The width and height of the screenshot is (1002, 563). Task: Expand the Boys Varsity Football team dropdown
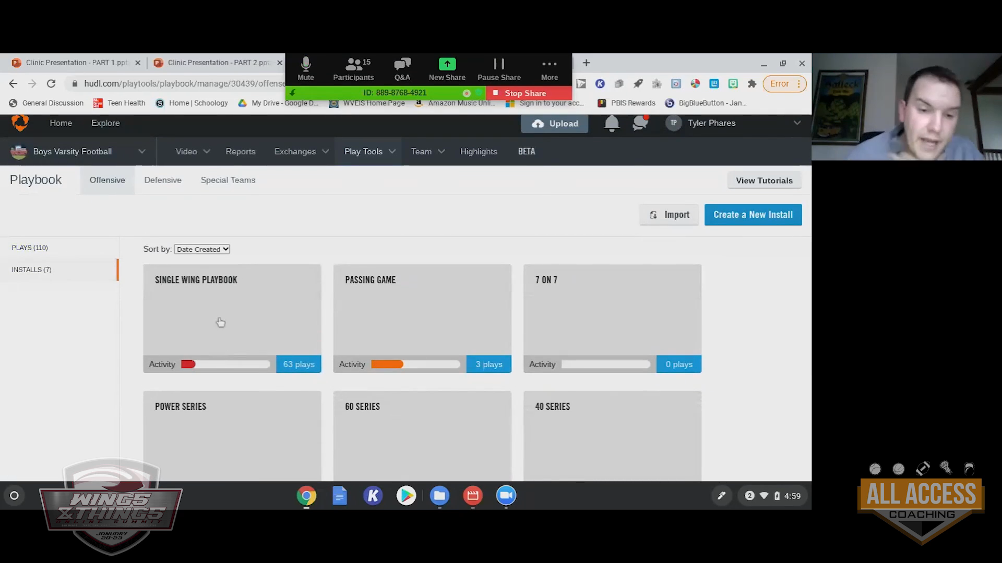pyautogui.click(x=141, y=152)
